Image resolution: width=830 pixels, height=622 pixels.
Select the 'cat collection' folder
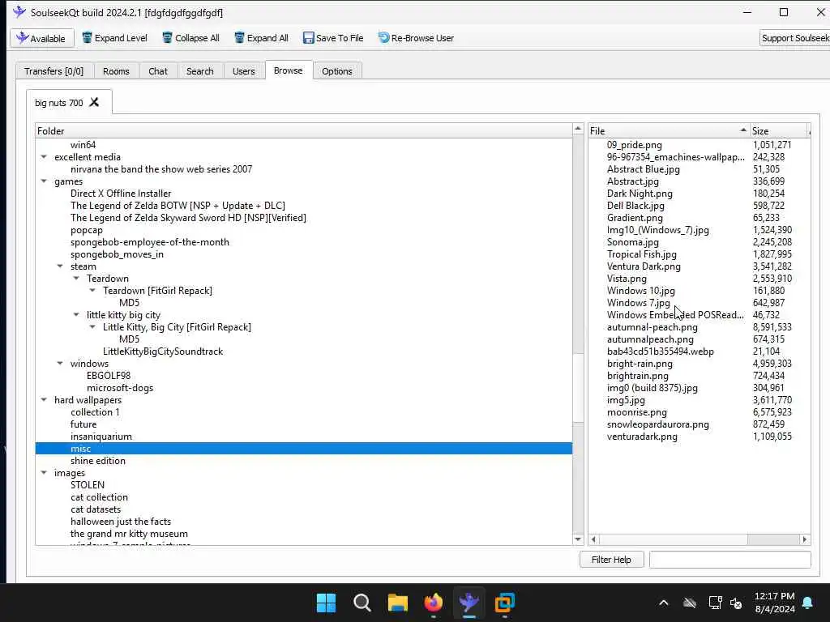click(99, 498)
